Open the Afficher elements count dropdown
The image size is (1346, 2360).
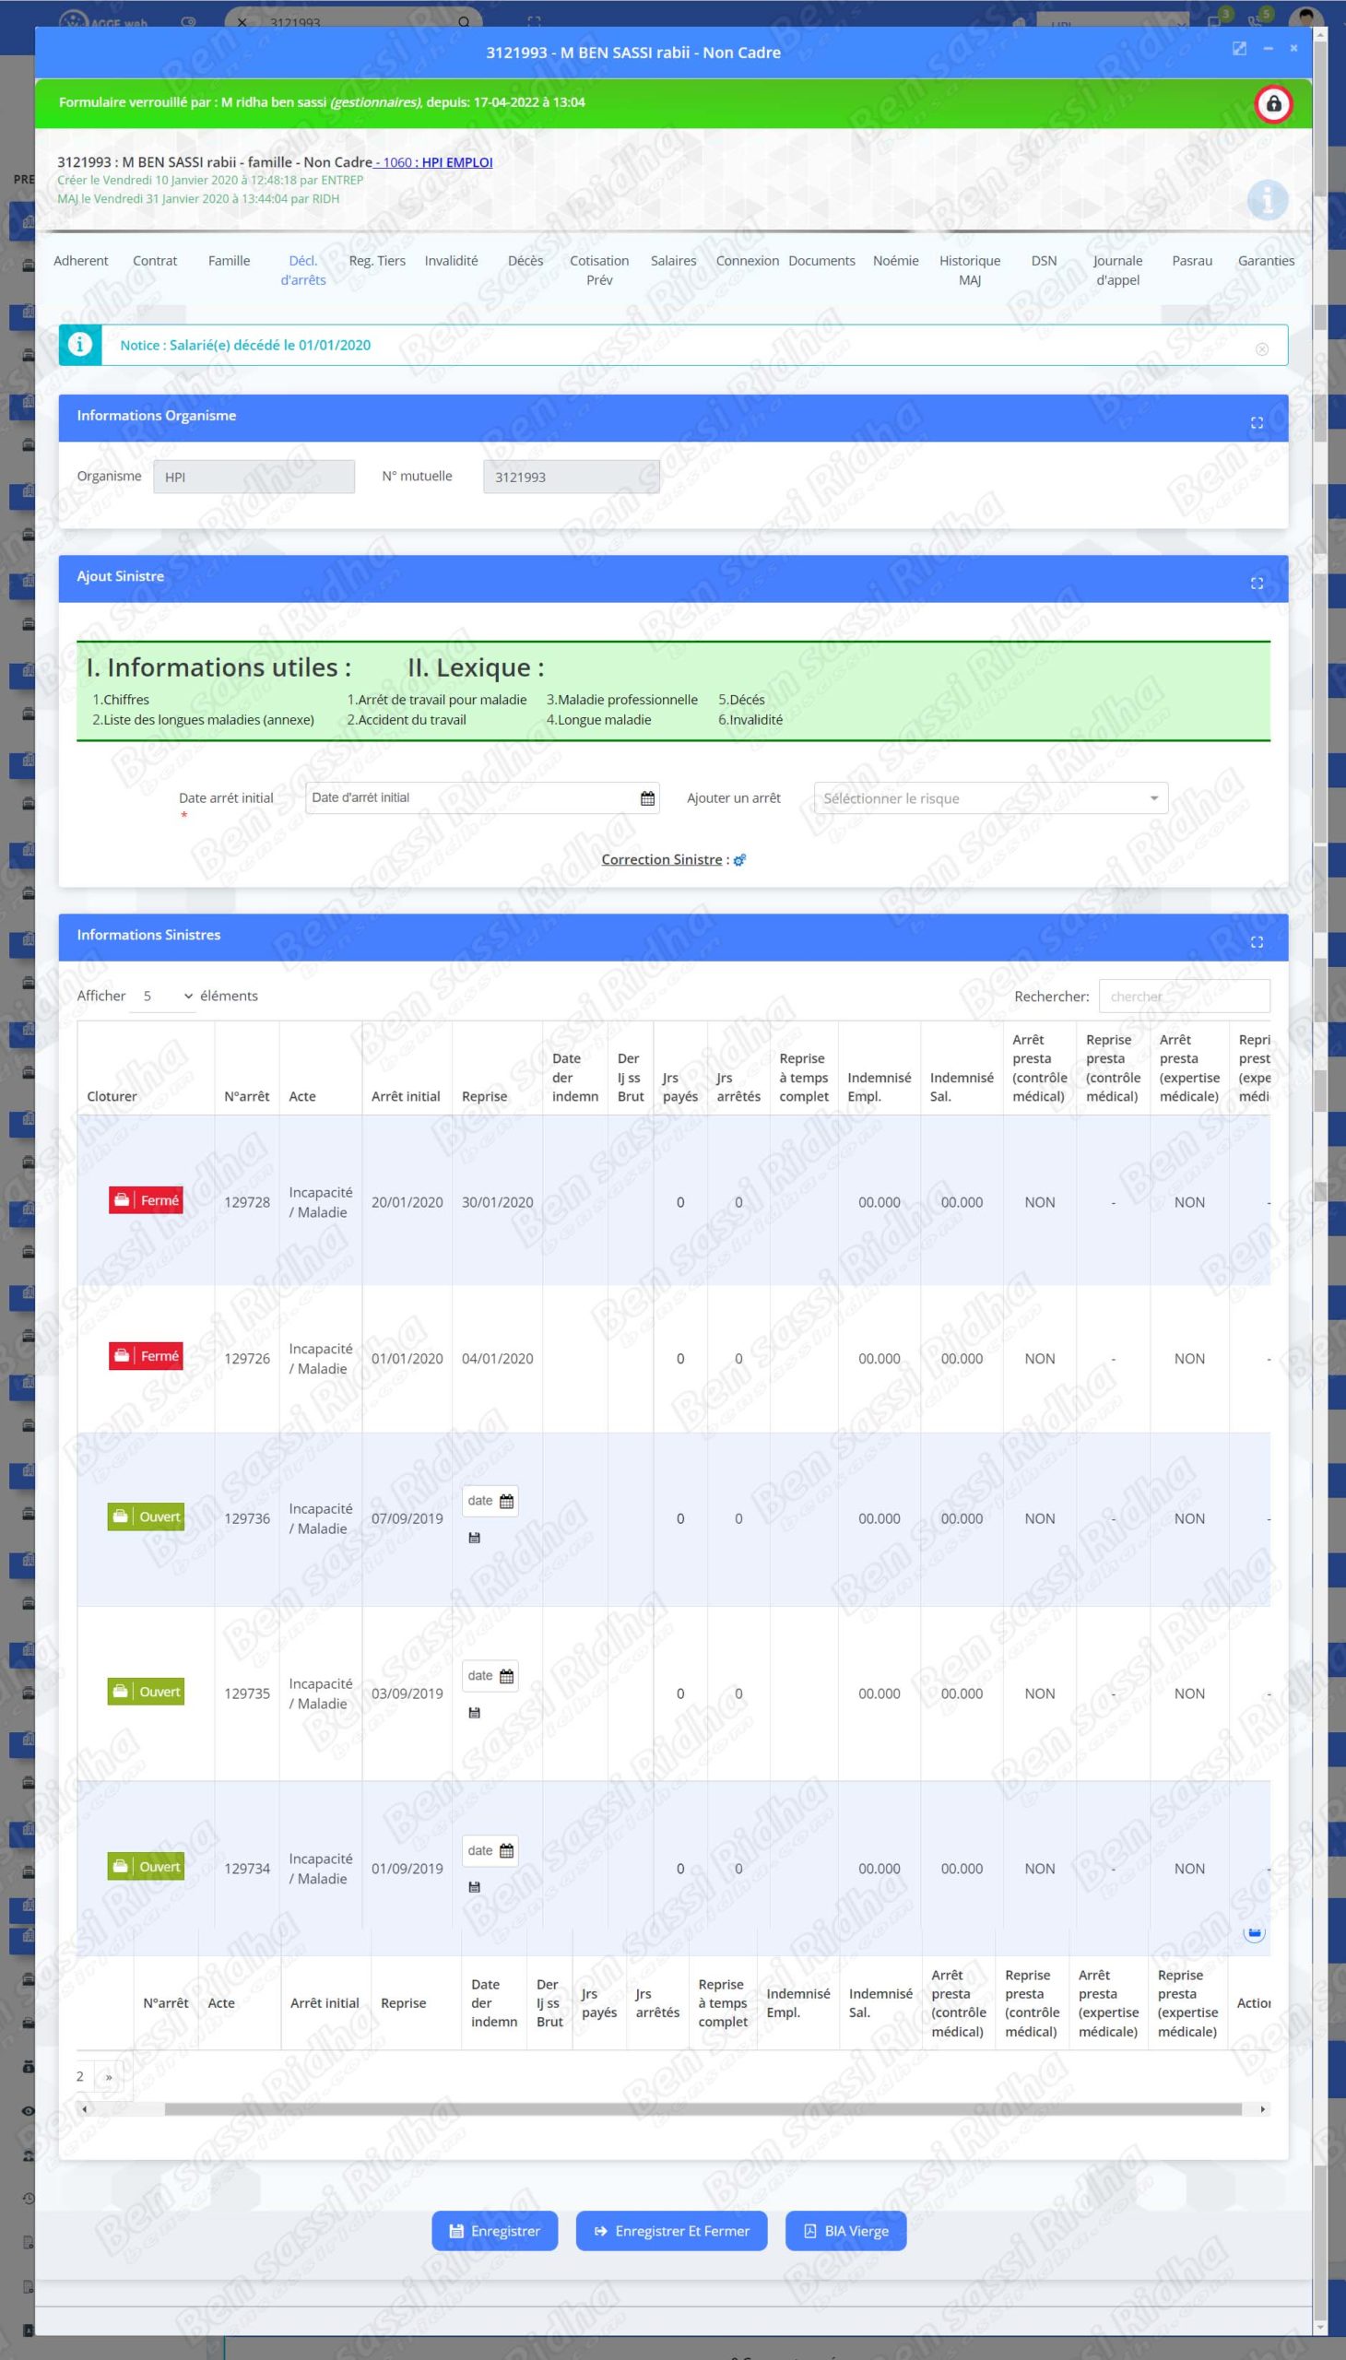pyautogui.click(x=162, y=996)
